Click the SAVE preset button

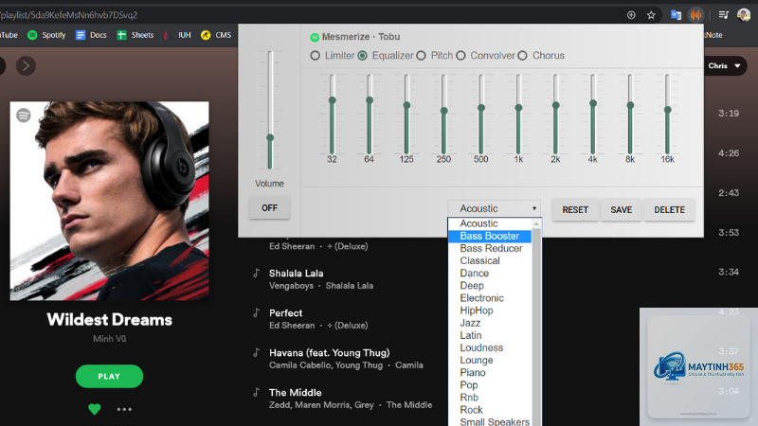pos(622,210)
